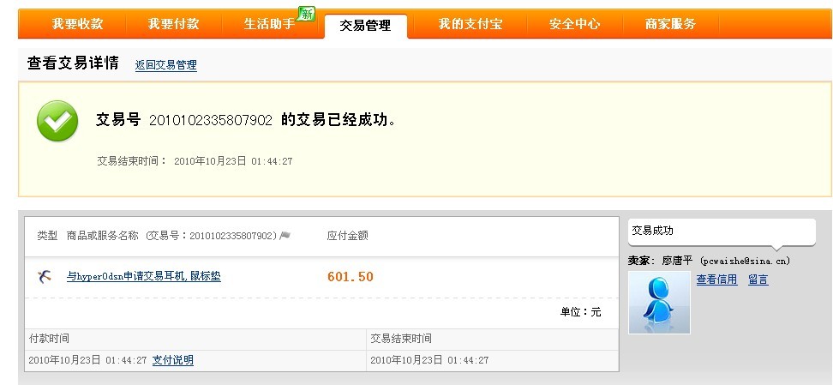Click the 支付说明 link
Viewport: 833px width, 385px height.
tap(172, 360)
